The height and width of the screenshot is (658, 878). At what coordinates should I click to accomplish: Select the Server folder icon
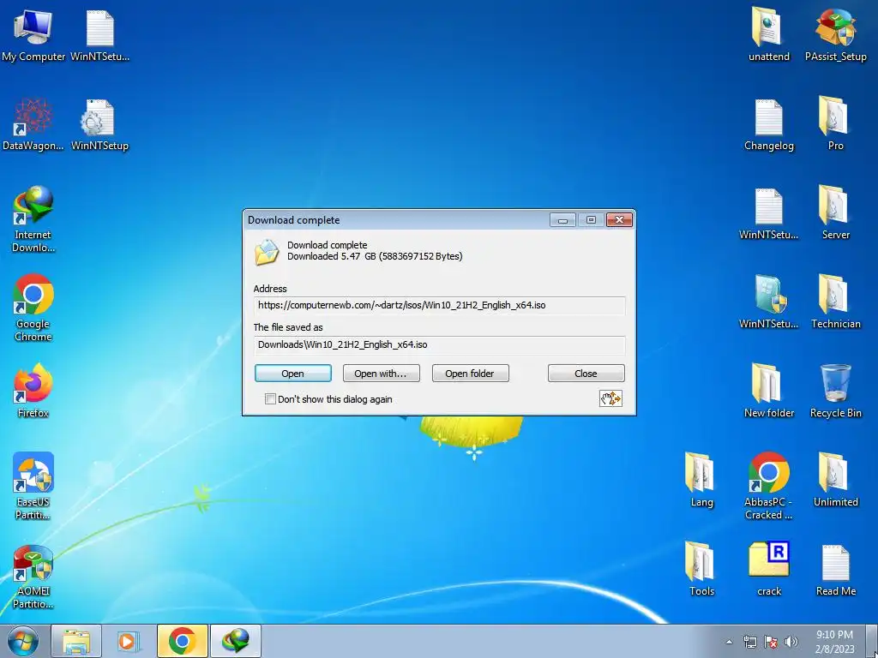tap(835, 213)
